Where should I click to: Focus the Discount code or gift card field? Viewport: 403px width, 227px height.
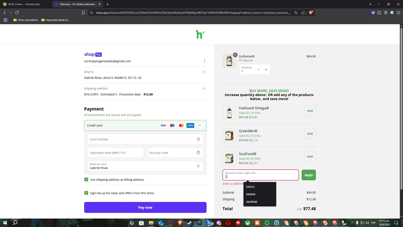click(261, 175)
